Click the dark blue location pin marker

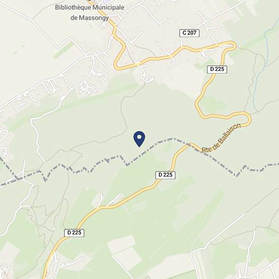pyautogui.click(x=139, y=139)
